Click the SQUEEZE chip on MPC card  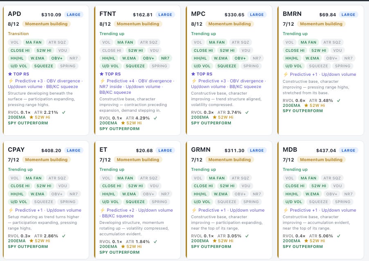(227, 66)
